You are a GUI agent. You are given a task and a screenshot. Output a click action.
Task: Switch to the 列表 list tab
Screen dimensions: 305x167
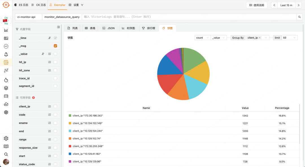tap(73, 28)
